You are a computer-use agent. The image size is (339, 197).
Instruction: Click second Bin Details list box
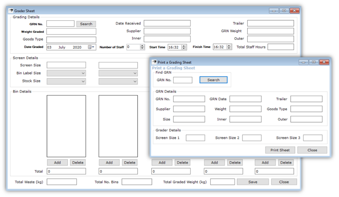118,126
